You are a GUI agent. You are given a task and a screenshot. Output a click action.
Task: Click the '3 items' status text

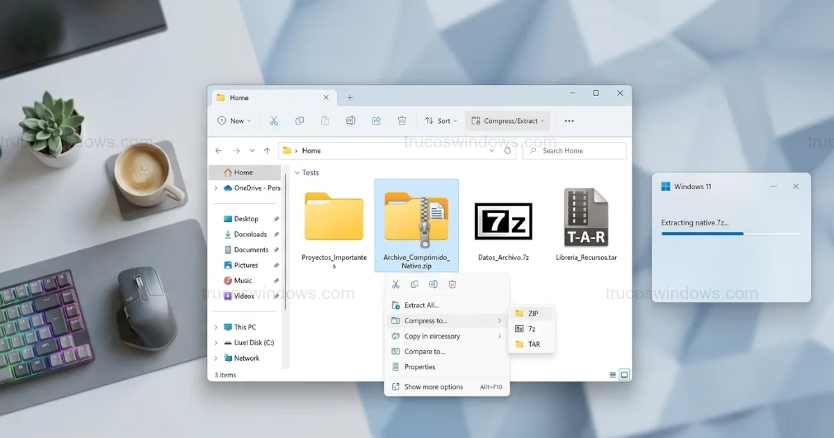click(x=225, y=375)
